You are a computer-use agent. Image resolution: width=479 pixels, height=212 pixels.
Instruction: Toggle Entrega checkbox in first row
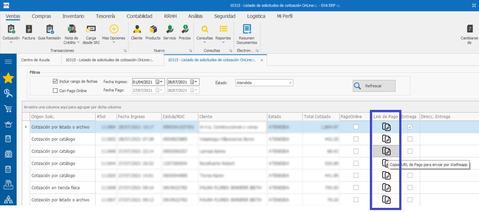pos(410,127)
